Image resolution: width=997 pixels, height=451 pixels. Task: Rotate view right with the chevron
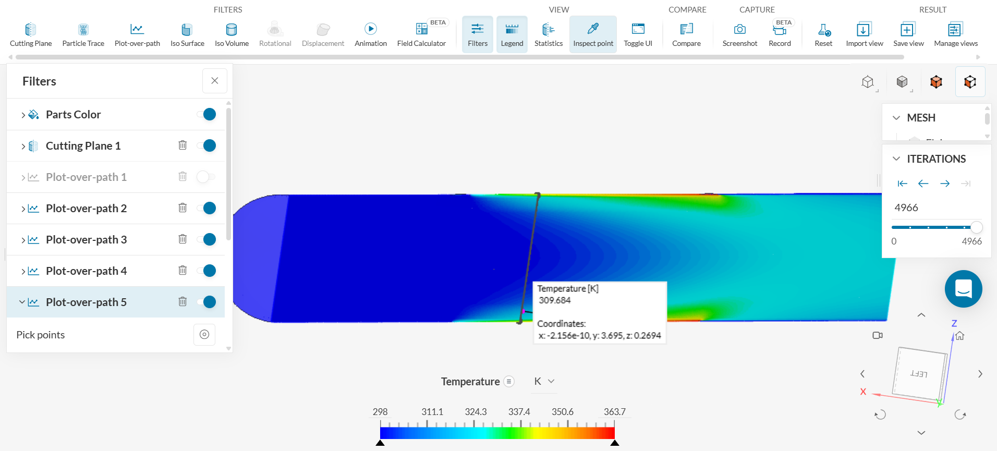tap(980, 374)
